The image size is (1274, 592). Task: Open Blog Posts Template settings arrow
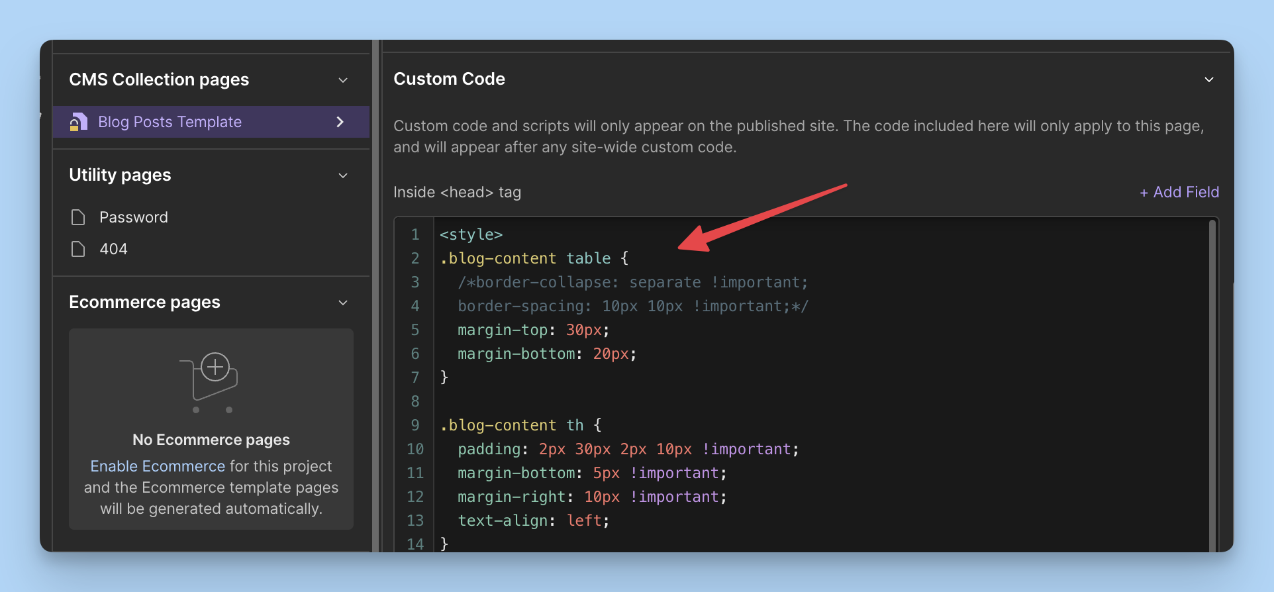[x=340, y=122]
